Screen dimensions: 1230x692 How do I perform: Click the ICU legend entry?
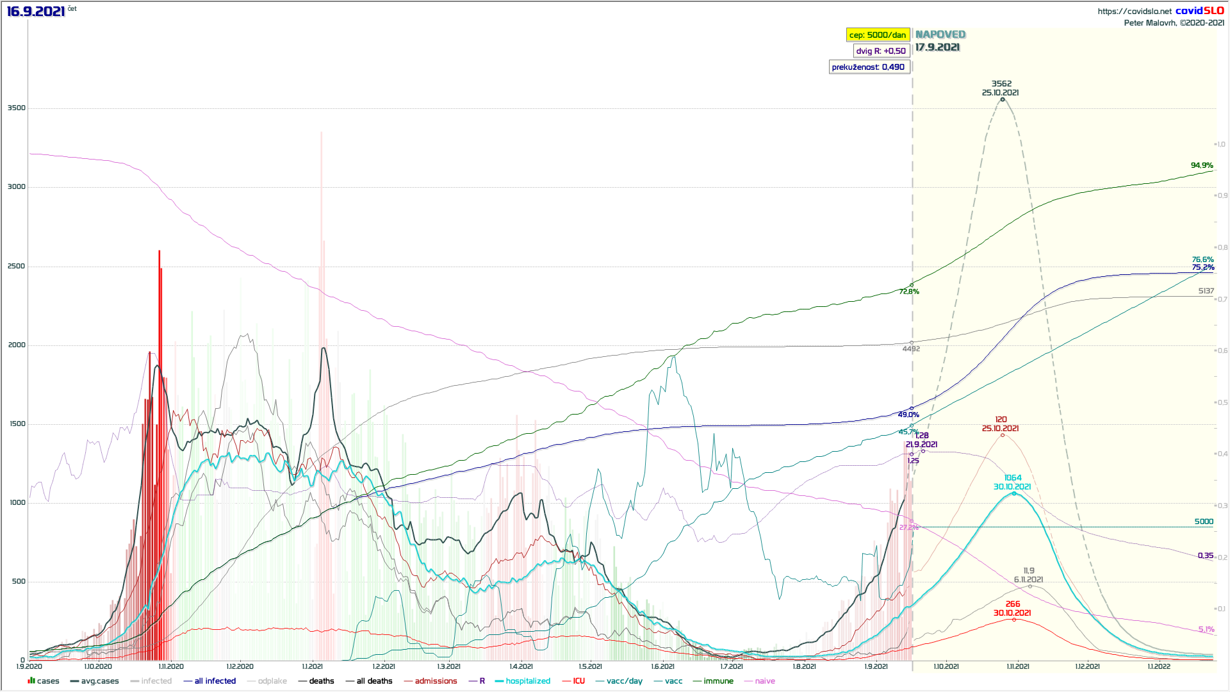(578, 681)
